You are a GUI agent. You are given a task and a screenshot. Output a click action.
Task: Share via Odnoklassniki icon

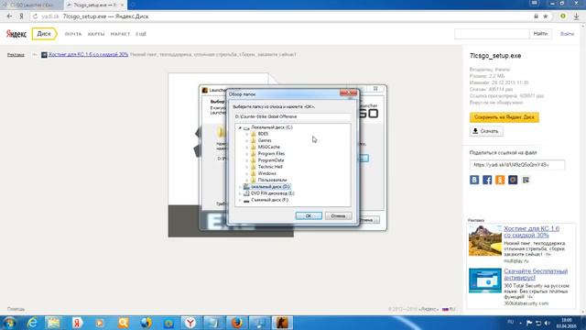(x=500, y=180)
